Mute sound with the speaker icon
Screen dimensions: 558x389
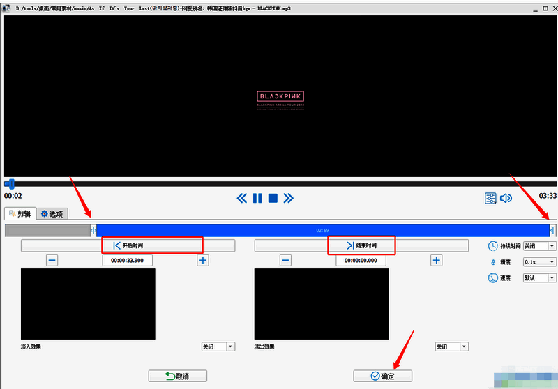[506, 199]
